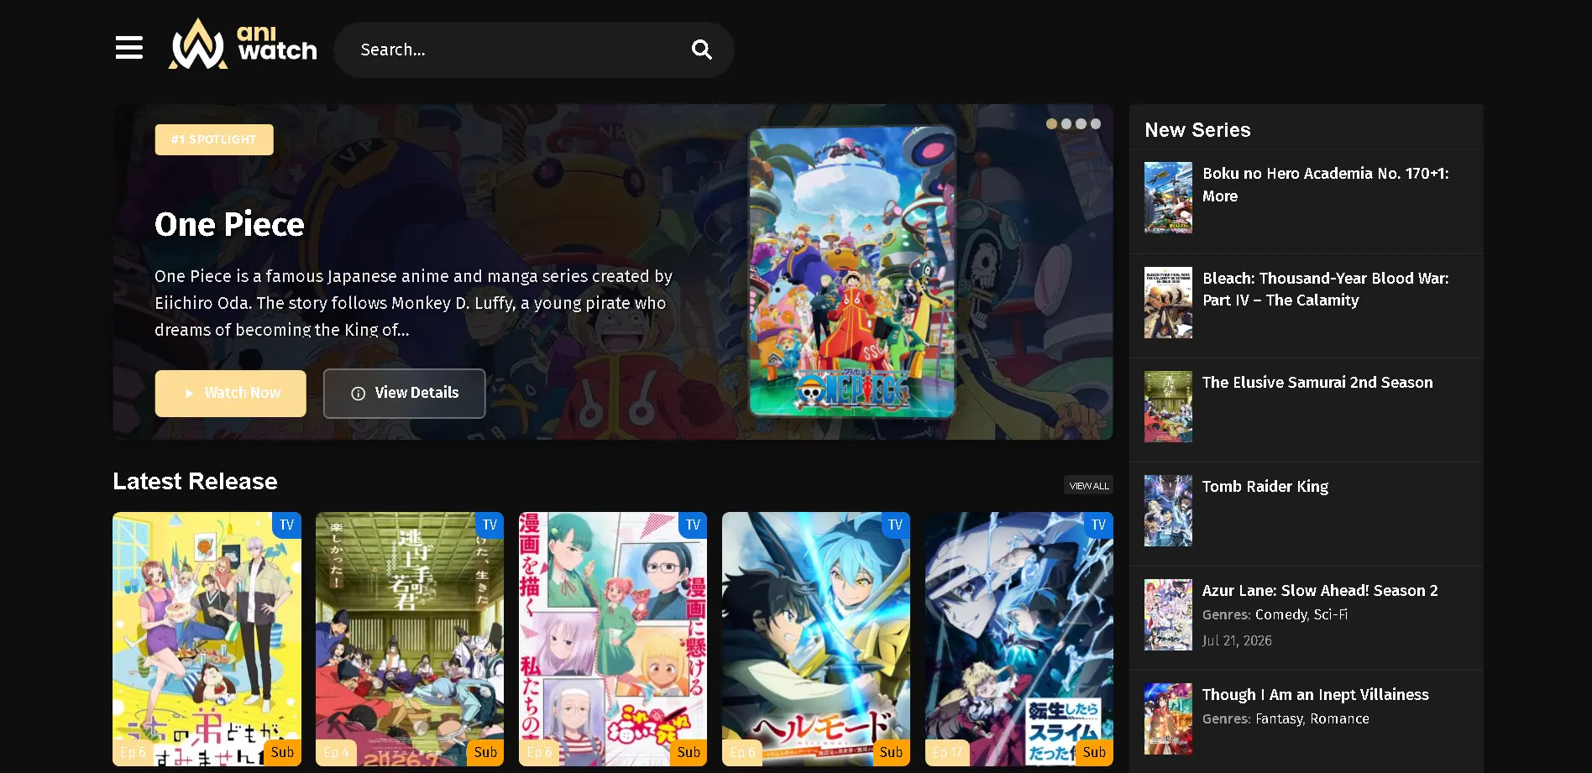The image size is (1592, 773).
Task: Select the Sub badge on the pink manga-panel poster
Action: click(x=689, y=752)
